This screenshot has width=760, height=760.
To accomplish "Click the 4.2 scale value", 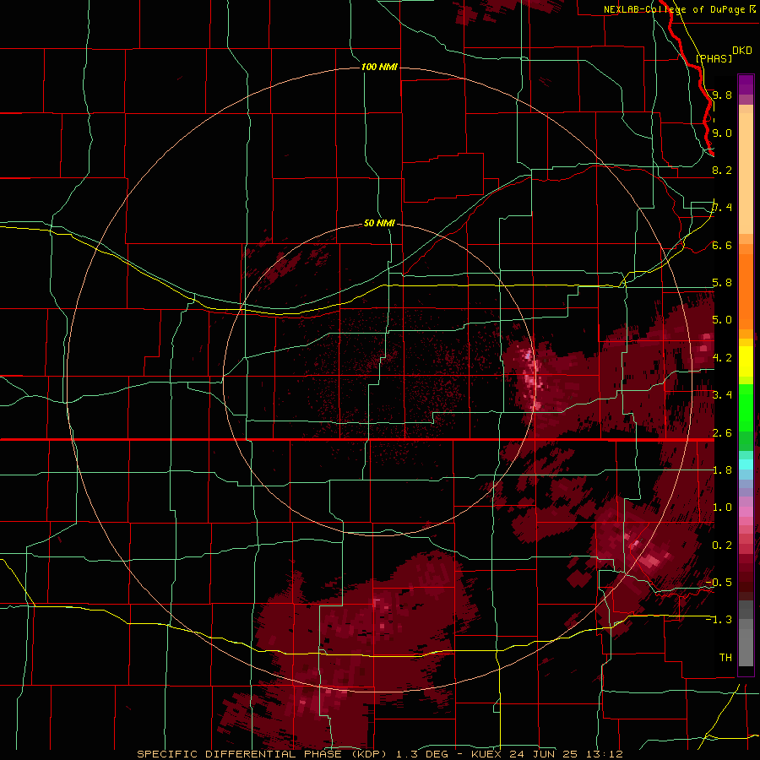I will point(722,358).
